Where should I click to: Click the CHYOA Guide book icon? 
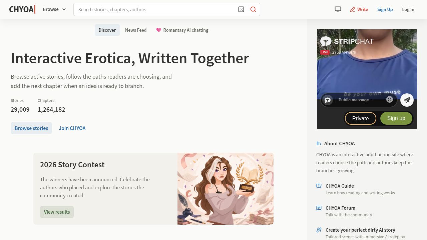pyautogui.click(x=319, y=186)
